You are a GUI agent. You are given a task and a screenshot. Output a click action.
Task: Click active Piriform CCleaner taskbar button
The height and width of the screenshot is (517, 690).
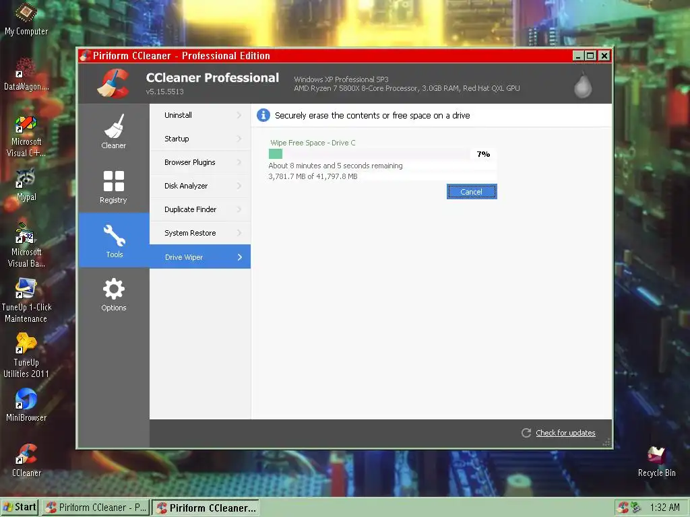(x=206, y=508)
